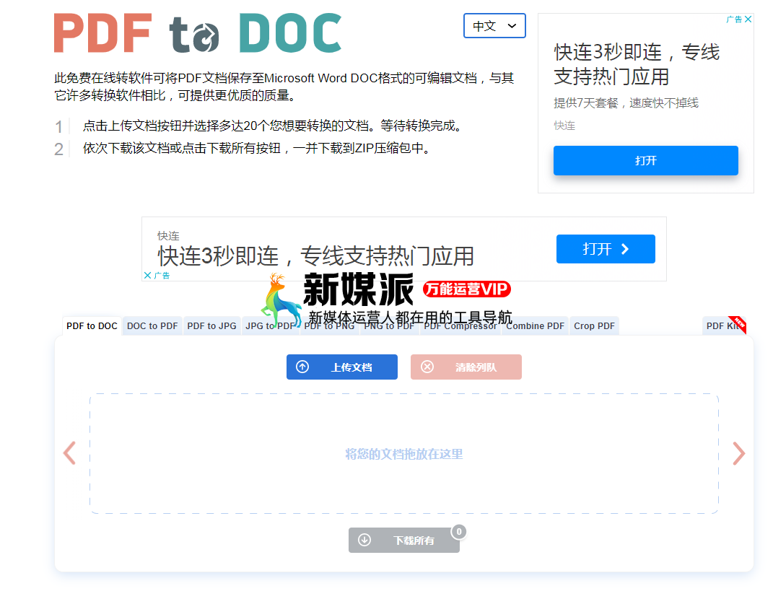Switch to the PDF to JPG tab
The width and height of the screenshot is (773, 599).
pos(212,326)
